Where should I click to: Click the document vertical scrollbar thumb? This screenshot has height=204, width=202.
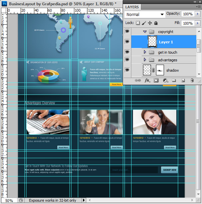click(x=198, y=121)
